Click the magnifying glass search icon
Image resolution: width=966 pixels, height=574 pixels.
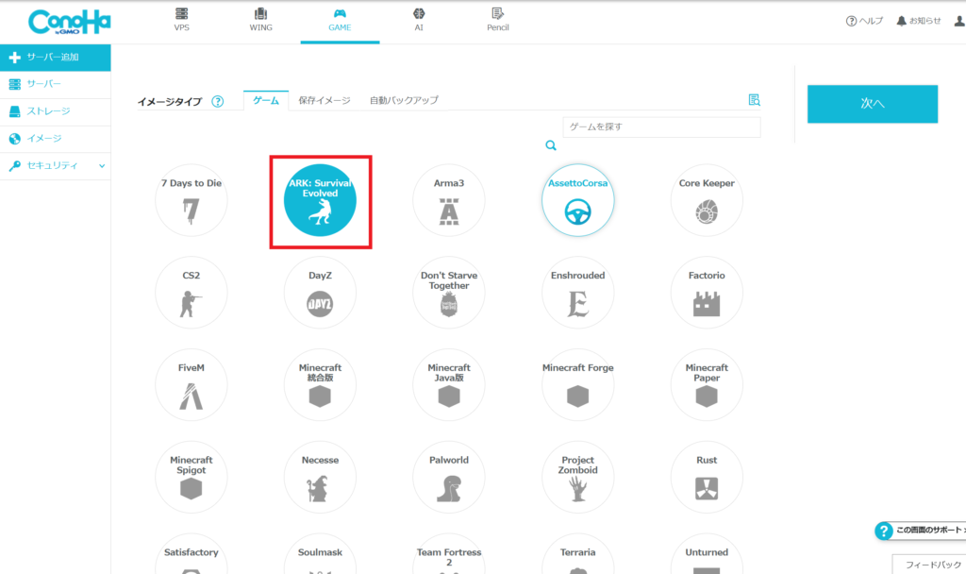point(551,145)
